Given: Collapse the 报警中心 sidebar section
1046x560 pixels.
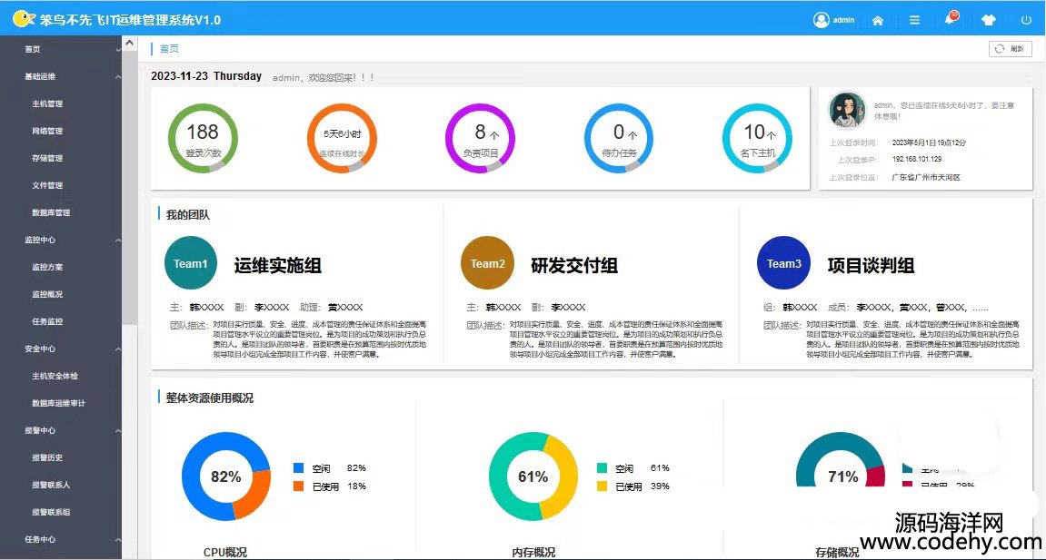Looking at the screenshot, I should (x=118, y=431).
